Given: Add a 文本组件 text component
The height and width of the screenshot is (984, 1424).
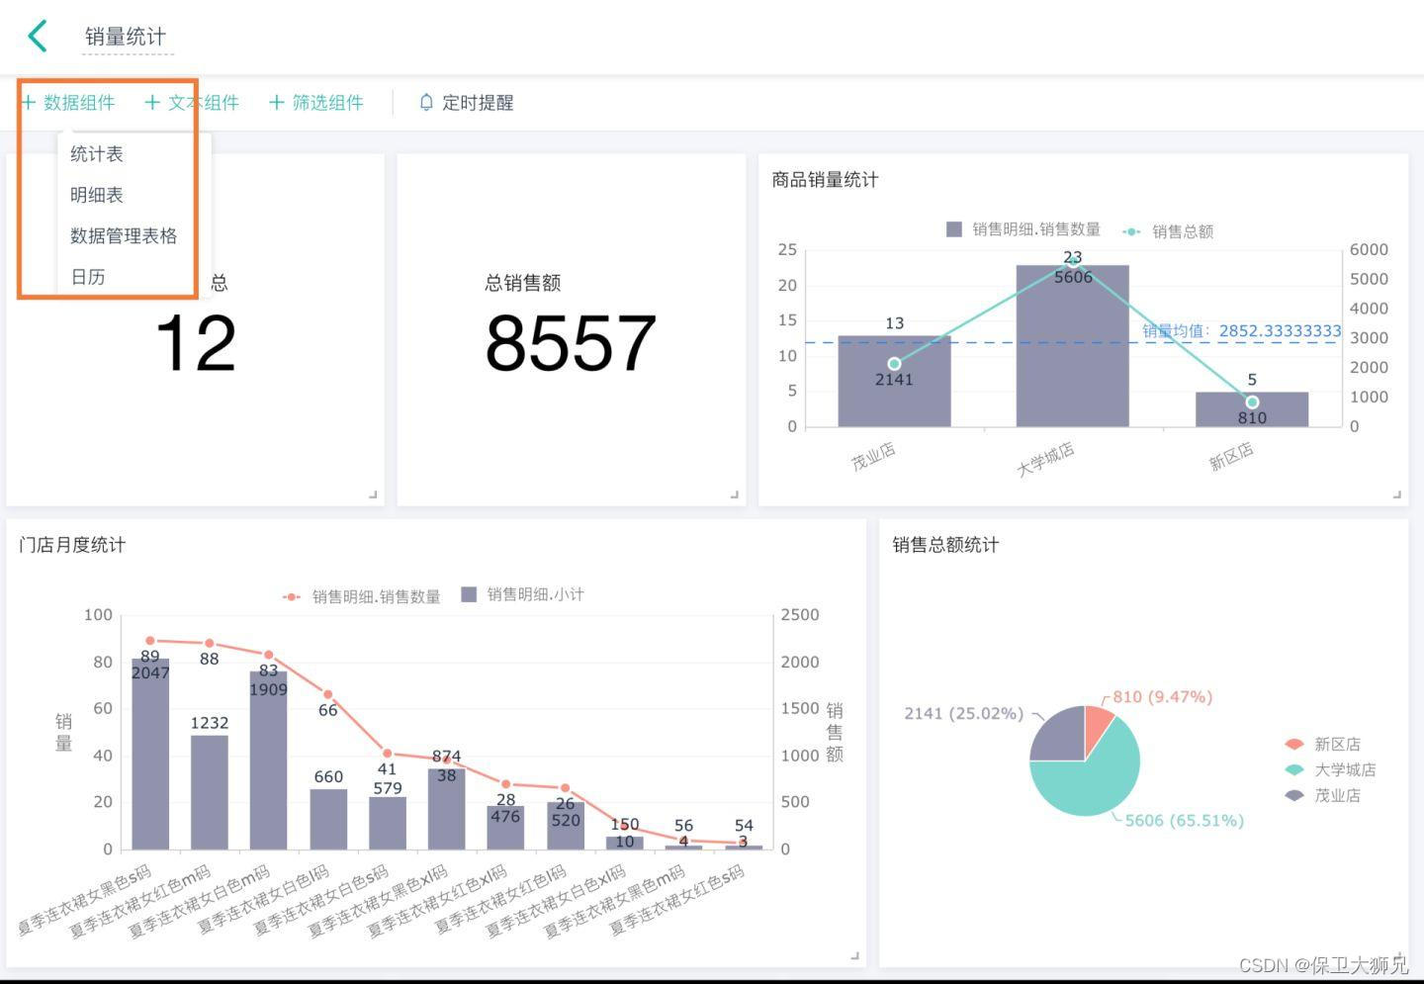Looking at the screenshot, I should [x=192, y=102].
